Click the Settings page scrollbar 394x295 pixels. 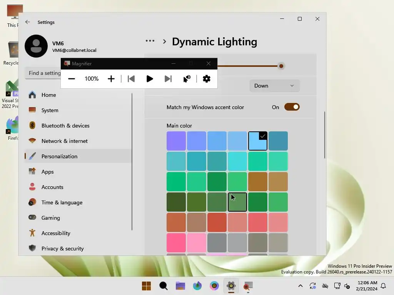point(324,135)
